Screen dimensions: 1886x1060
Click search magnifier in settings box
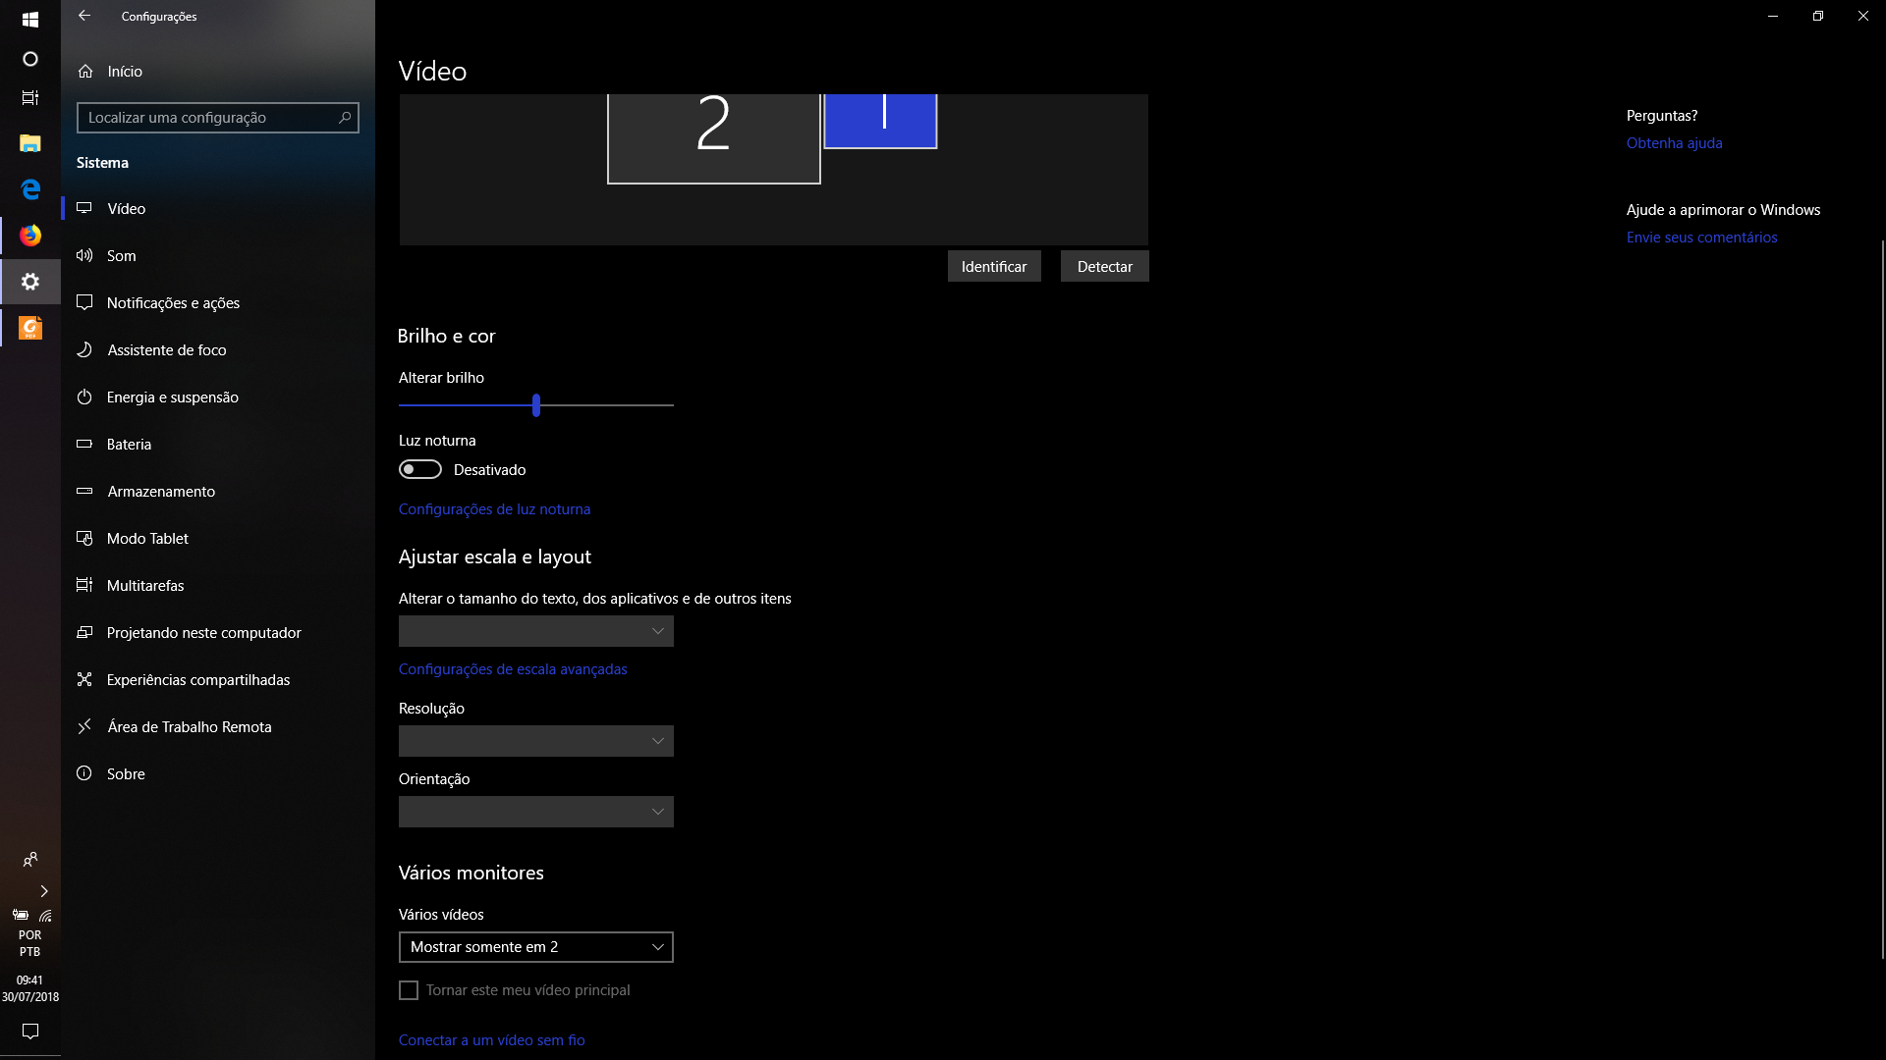coord(345,118)
